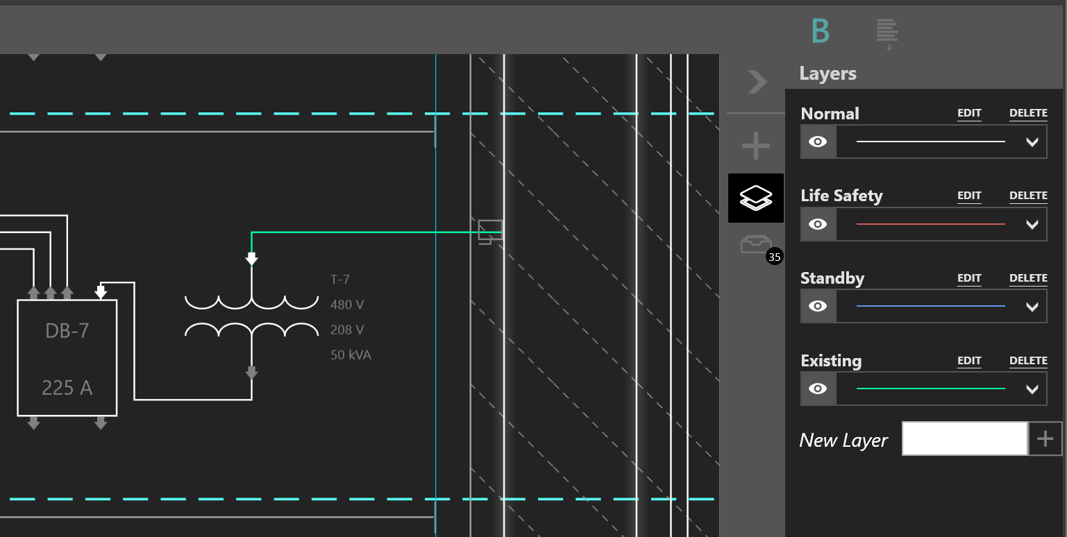Image resolution: width=1067 pixels, height=537 pixels.
Task: Click the 480 V transformer value
Action: 347,305
